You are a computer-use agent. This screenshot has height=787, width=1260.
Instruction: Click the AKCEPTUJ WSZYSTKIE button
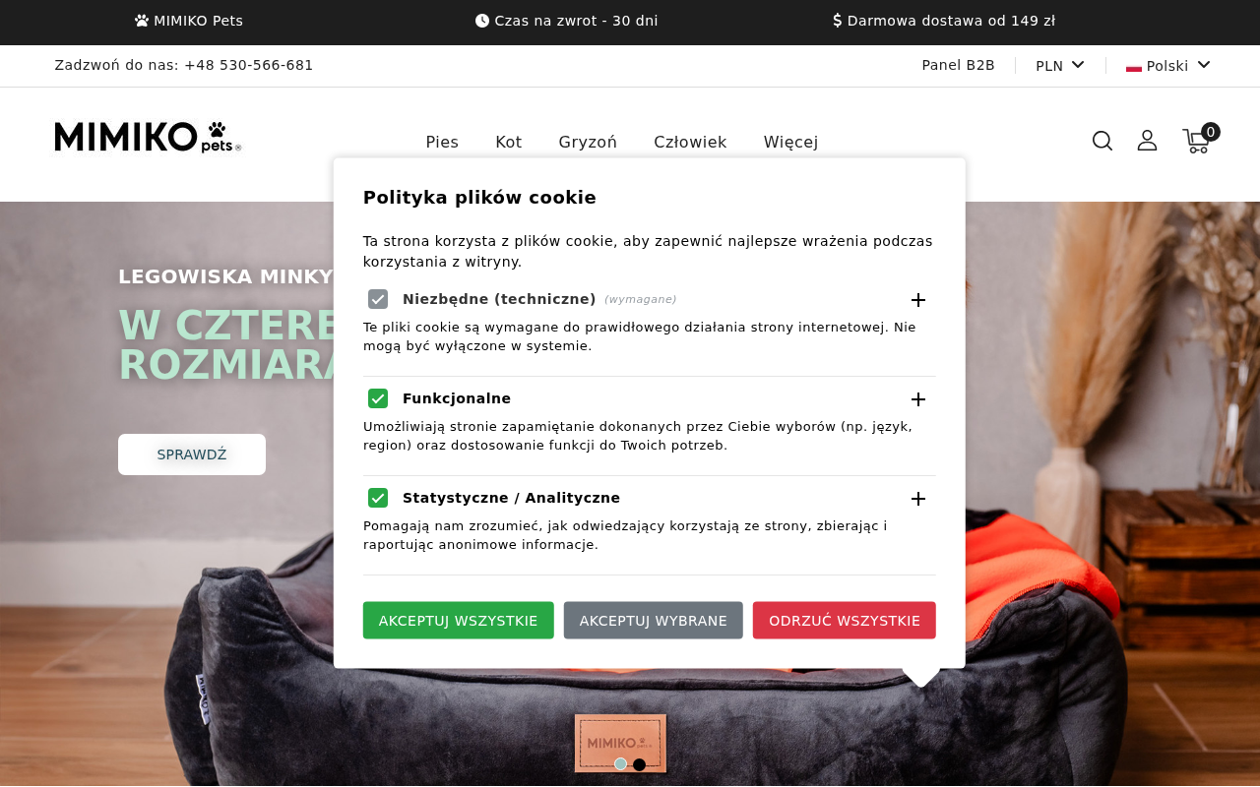click(459, 621)
